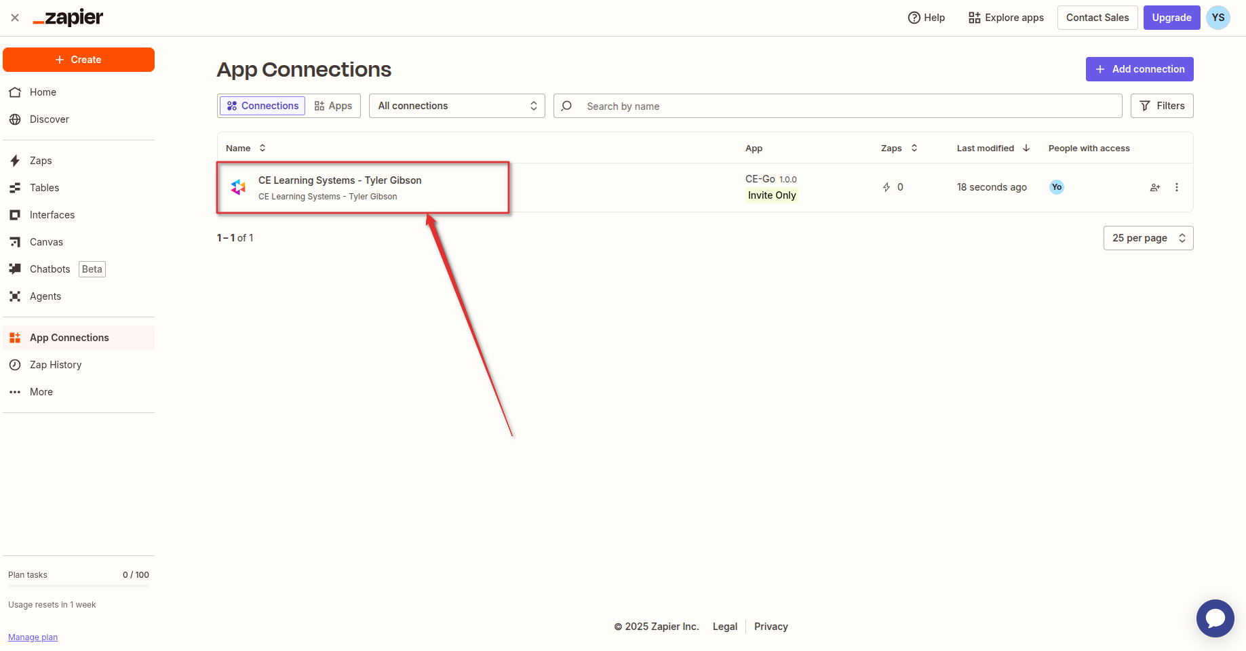Click the Contact Sales button
The width and height of the screenshot is (1246, 651).
tap(1097, 18)
